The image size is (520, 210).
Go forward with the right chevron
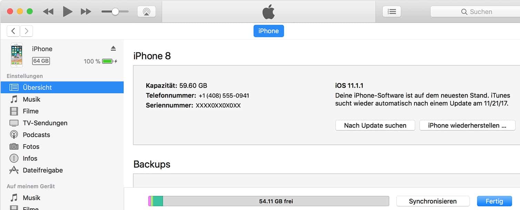coord(27,31)
